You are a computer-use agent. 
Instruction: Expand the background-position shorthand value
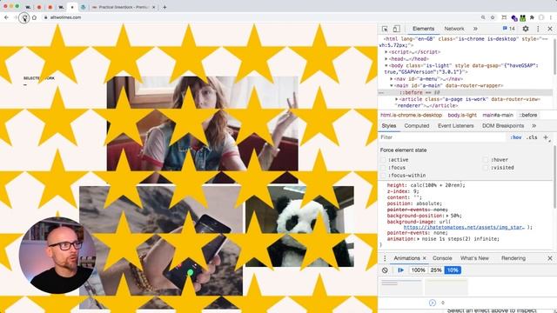click(x=447, y=216)
